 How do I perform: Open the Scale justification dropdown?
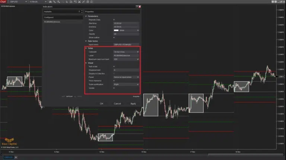point(126,84)
